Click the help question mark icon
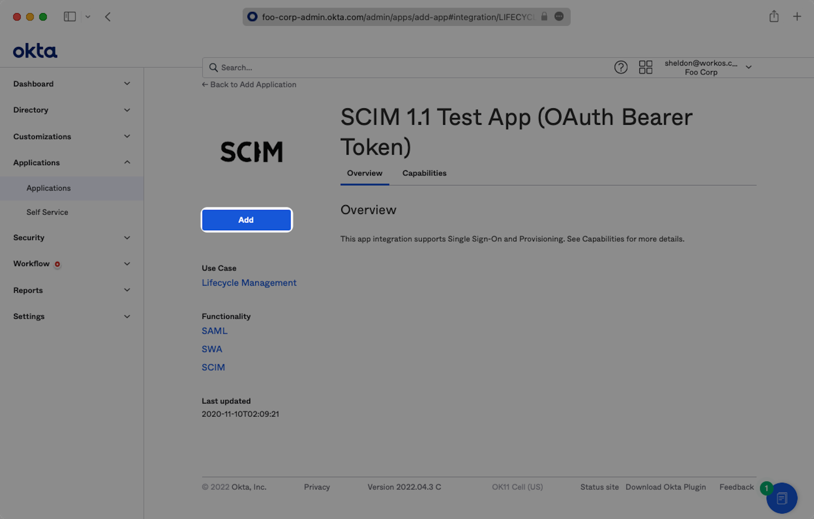The width and height of the screenshot is (814, 519). (x=621, y=67)
